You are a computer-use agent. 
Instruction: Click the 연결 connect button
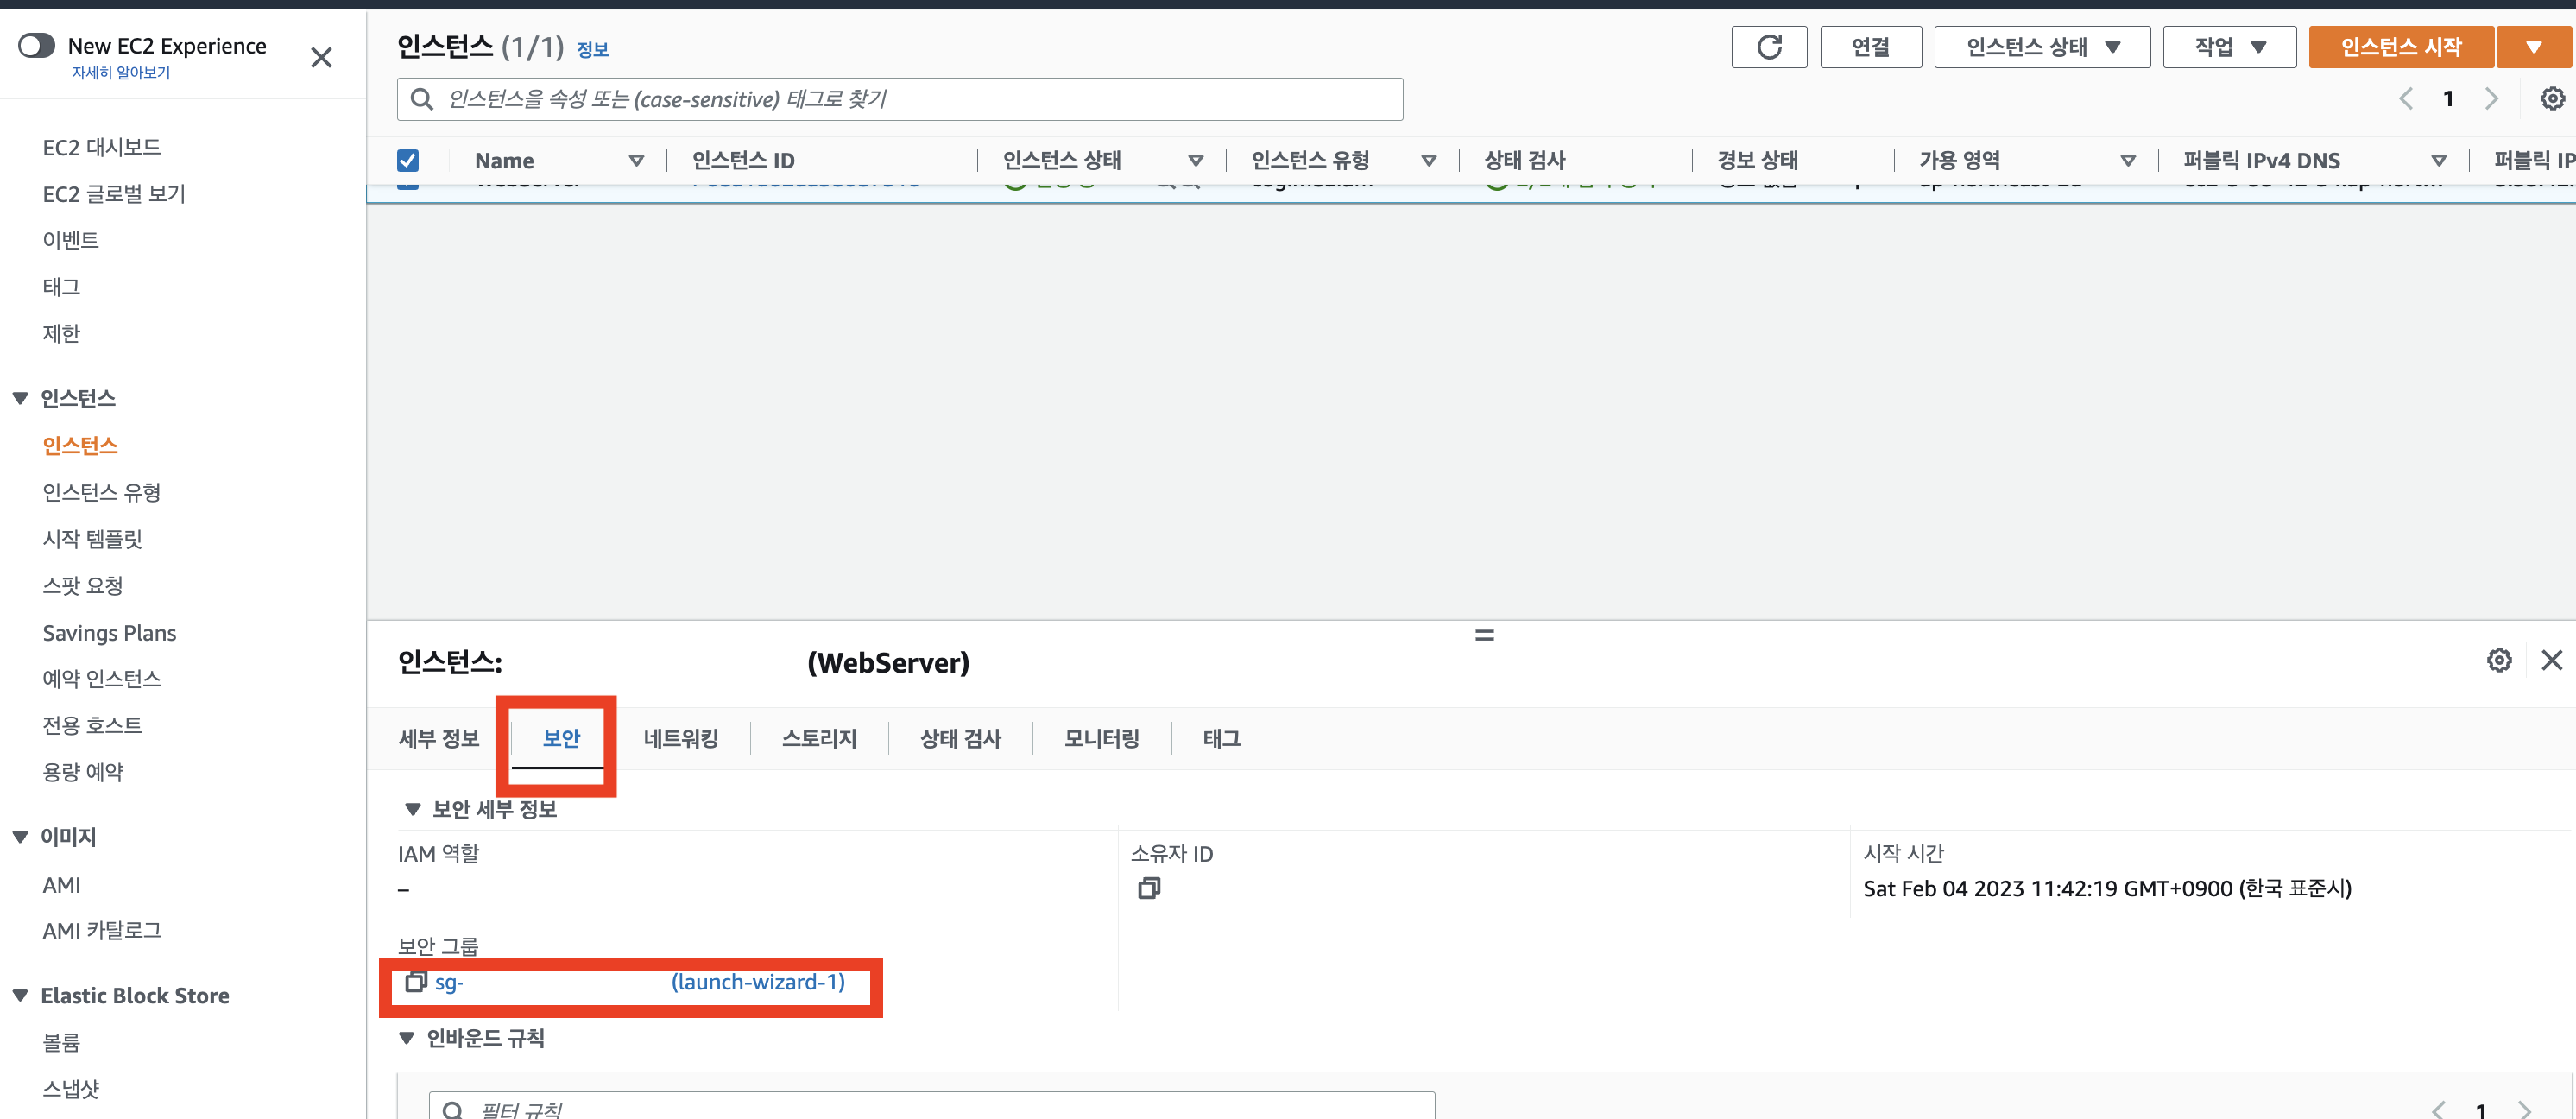point(1870,47)
